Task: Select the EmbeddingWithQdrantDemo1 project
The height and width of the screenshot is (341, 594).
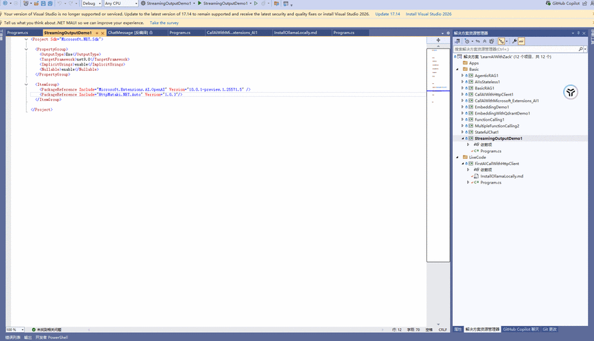Action: pos(503,113)
